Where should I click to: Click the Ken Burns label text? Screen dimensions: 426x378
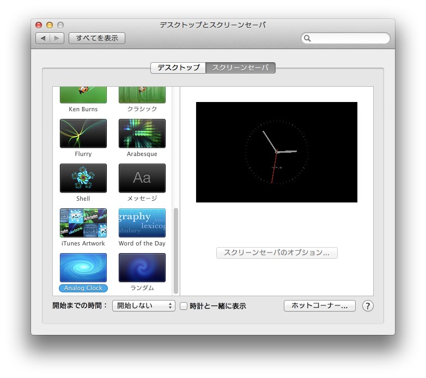point(83,109)
